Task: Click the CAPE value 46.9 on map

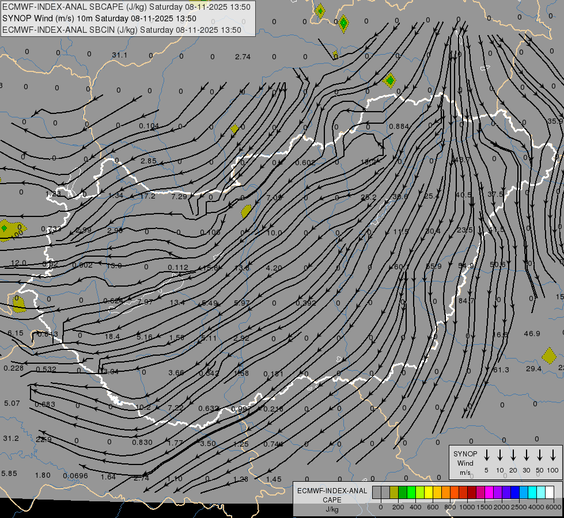Action: (532, 334)
